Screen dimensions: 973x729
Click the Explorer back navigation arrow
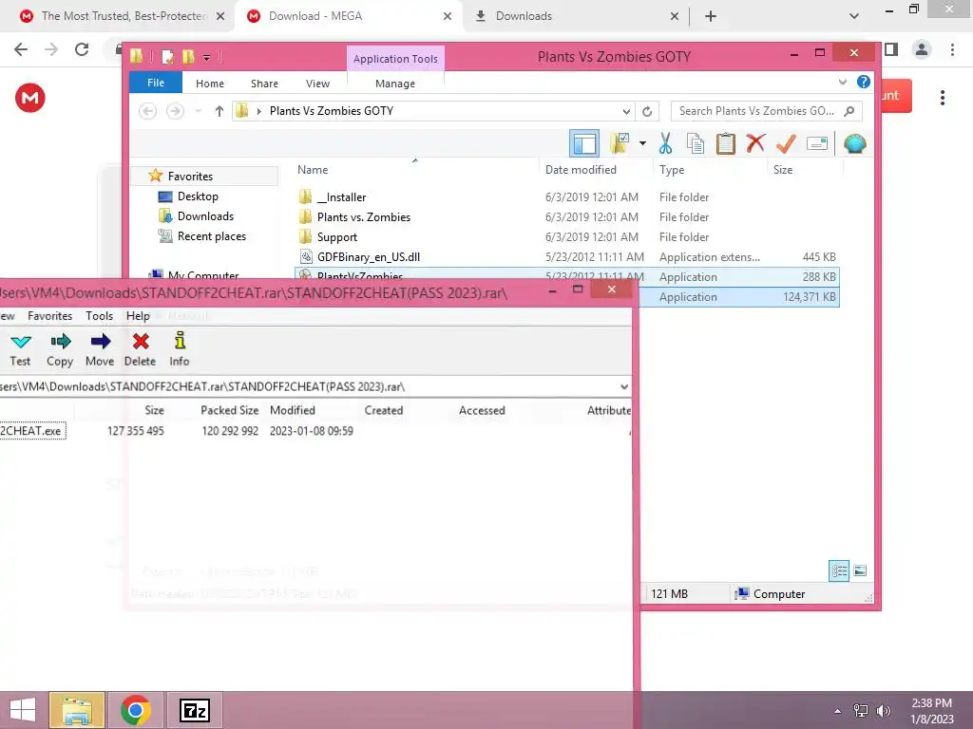(x=147, y=111)
